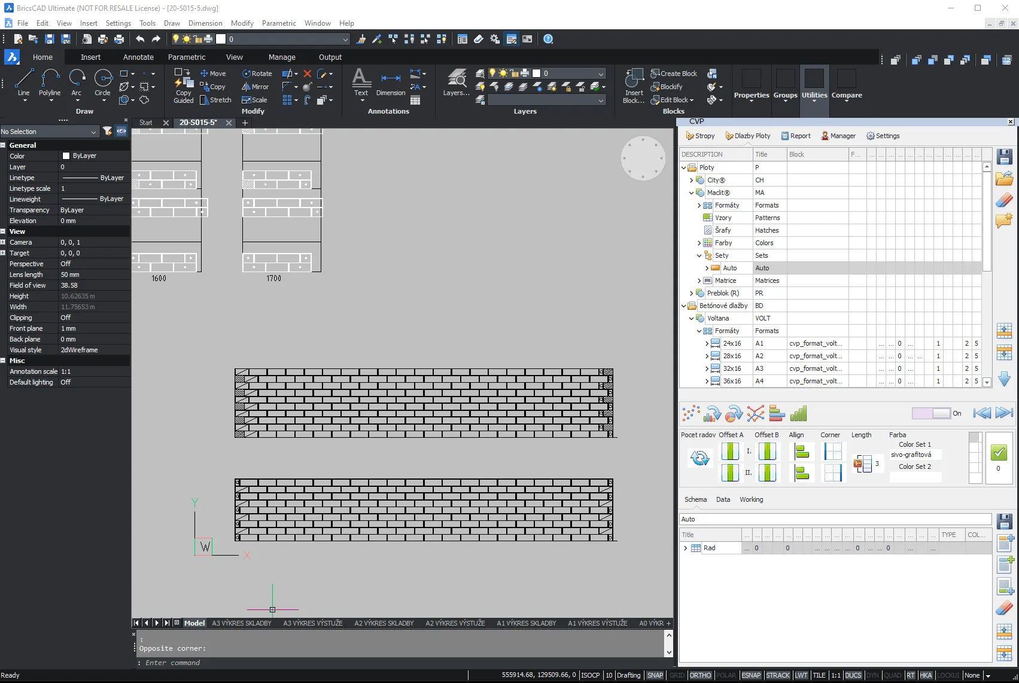The image size is (1019, 683).
Task: Open the CVP Manager button
Action: click(x=838, y=136)
